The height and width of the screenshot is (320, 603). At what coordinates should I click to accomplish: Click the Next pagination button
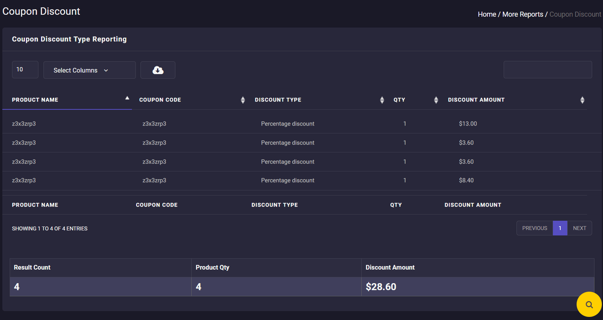(579, 228)
